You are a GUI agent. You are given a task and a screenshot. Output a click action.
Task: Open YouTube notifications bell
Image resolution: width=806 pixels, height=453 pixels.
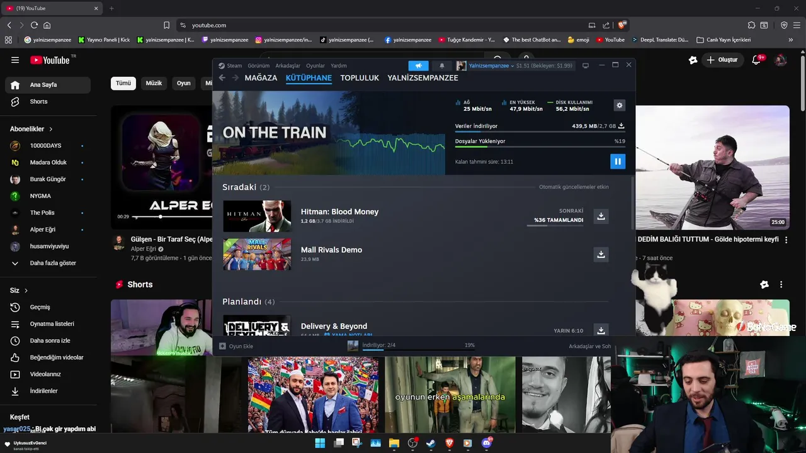758,60
